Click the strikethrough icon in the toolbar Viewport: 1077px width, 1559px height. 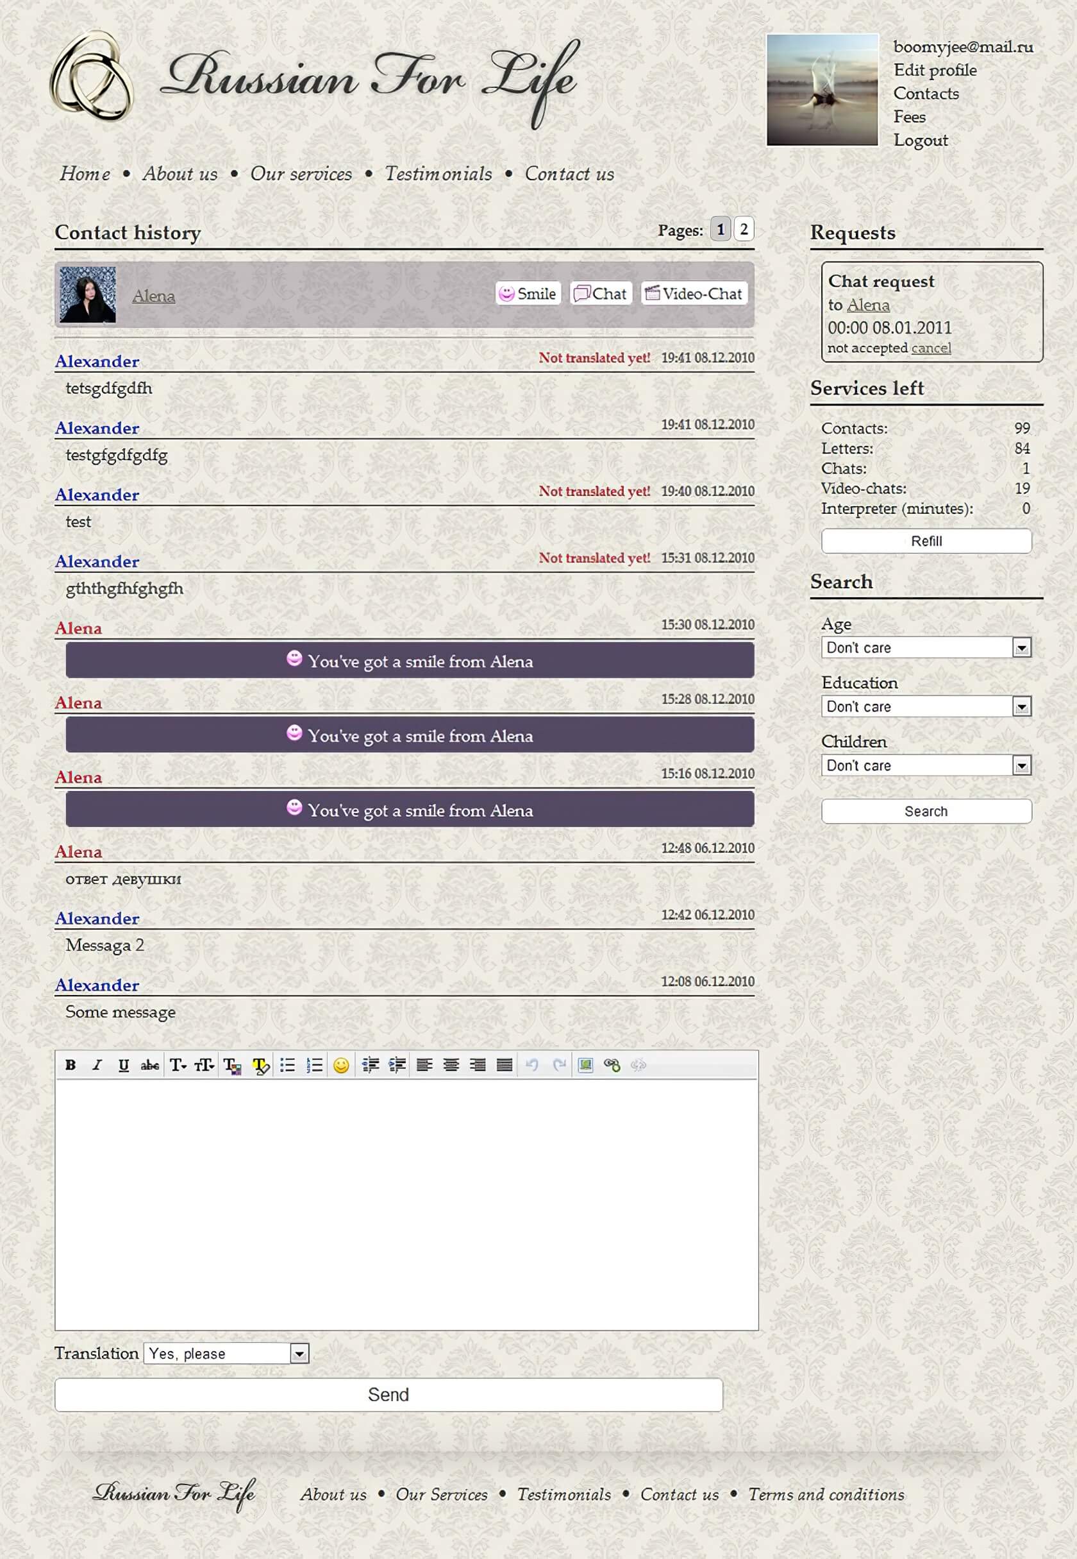coord(150,1065)
